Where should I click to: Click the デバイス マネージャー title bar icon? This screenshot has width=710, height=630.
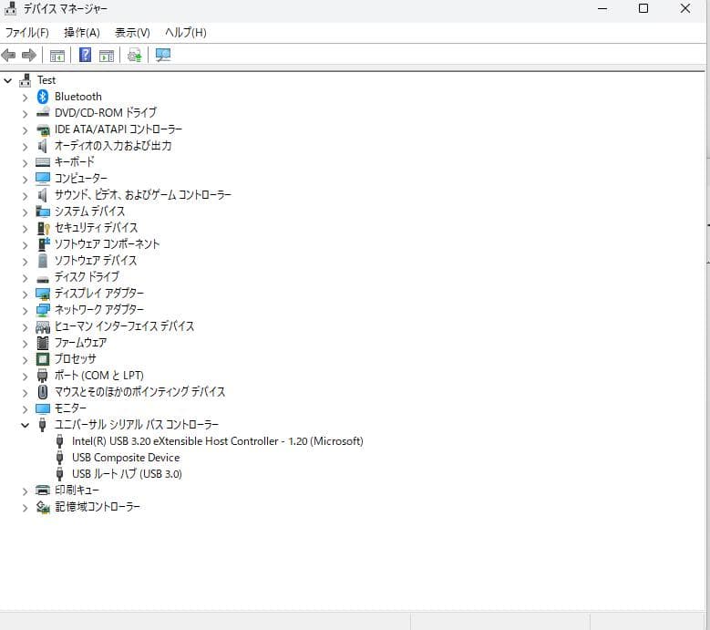coord(10,8)
